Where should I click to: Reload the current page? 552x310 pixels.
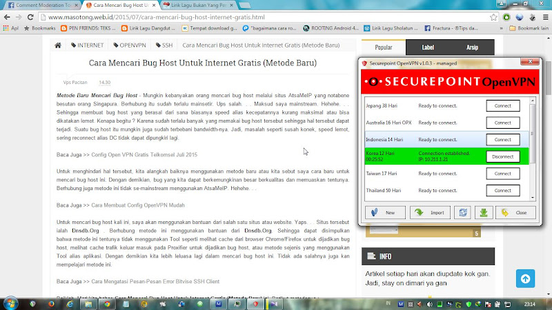point(30,17)
